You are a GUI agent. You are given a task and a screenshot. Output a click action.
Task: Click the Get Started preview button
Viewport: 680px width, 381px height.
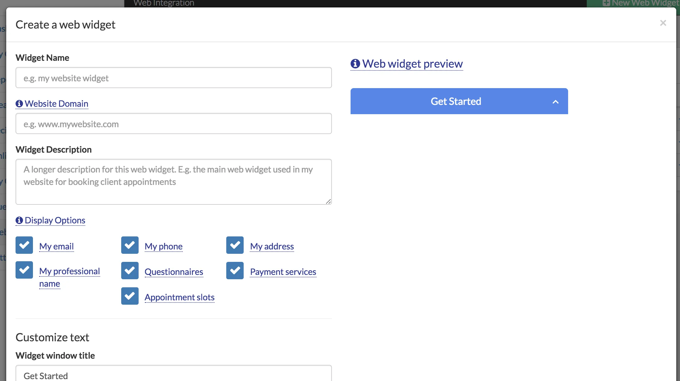pos(456,101)
